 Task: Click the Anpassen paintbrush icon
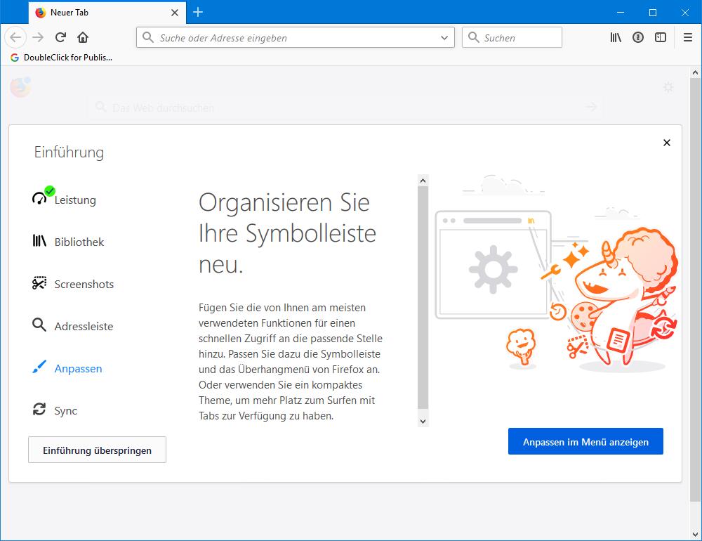[x=39, y=367]
